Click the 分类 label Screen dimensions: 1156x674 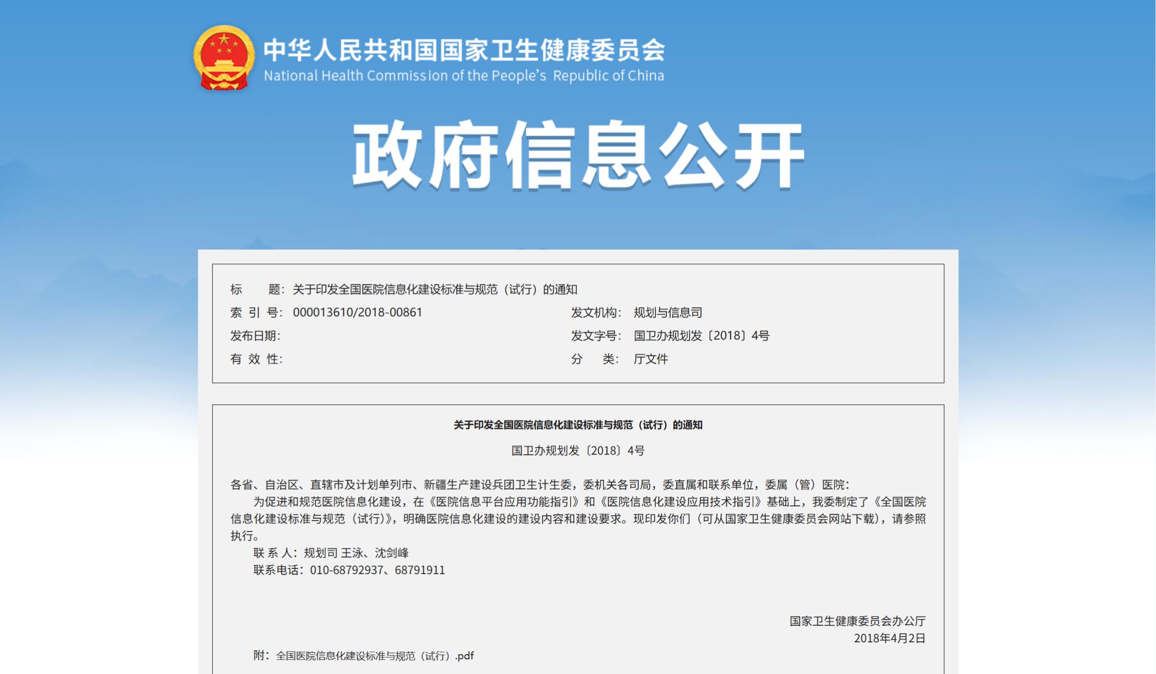595,359
